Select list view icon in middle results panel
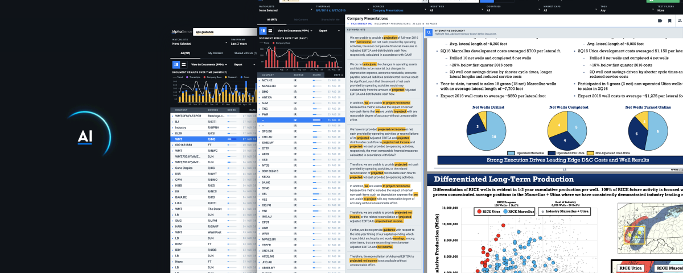The image size is (683, 273). 271,31
